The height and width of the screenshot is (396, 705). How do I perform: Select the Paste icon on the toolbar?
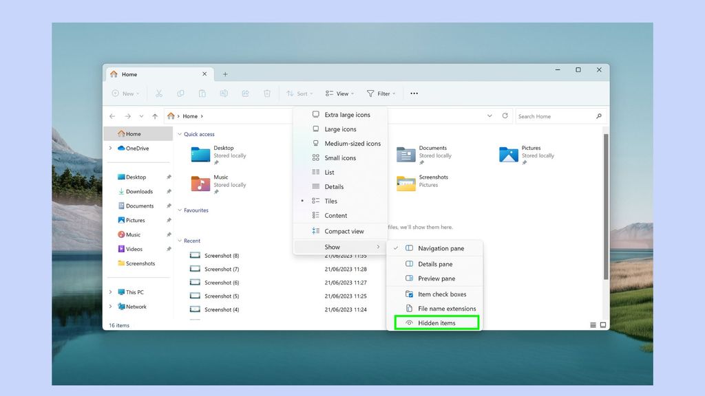click(x=202, y=93)
